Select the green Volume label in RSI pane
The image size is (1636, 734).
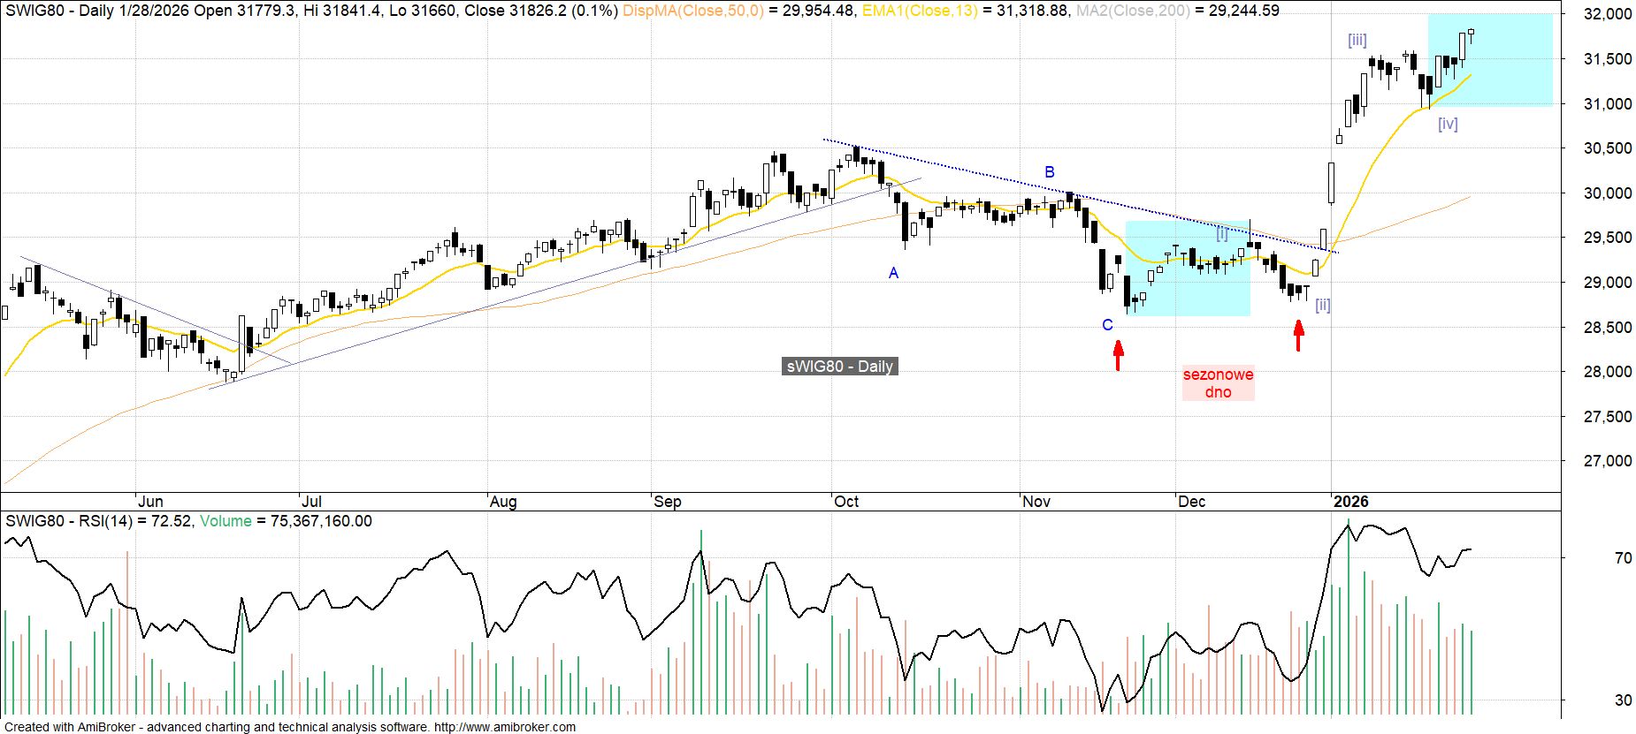point(226,521)
